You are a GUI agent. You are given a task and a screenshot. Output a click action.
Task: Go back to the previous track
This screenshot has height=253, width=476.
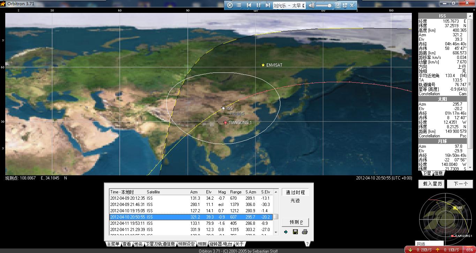pos(249,5)
